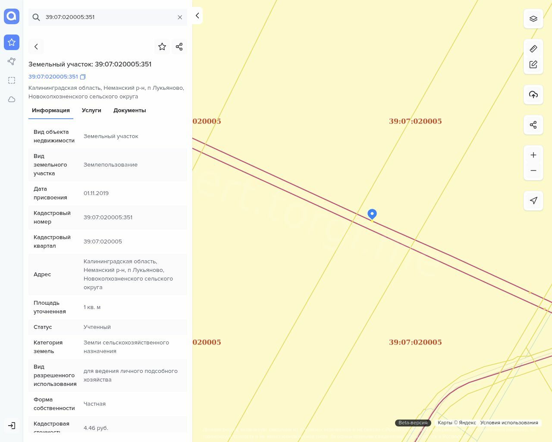Go back from plot details
The width and height of the screenshot is (552, 442).
pyautogui.click(x=36, y=47)
